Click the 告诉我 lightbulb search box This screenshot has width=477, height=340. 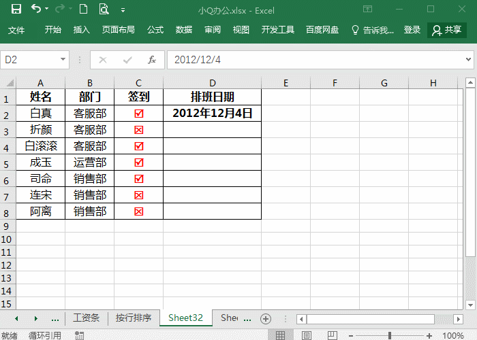coord(372,30)
